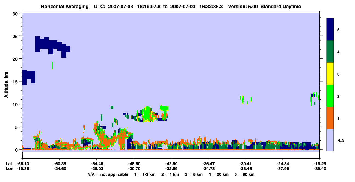Click the '3 = 5 km' legend text

(194, 174)
